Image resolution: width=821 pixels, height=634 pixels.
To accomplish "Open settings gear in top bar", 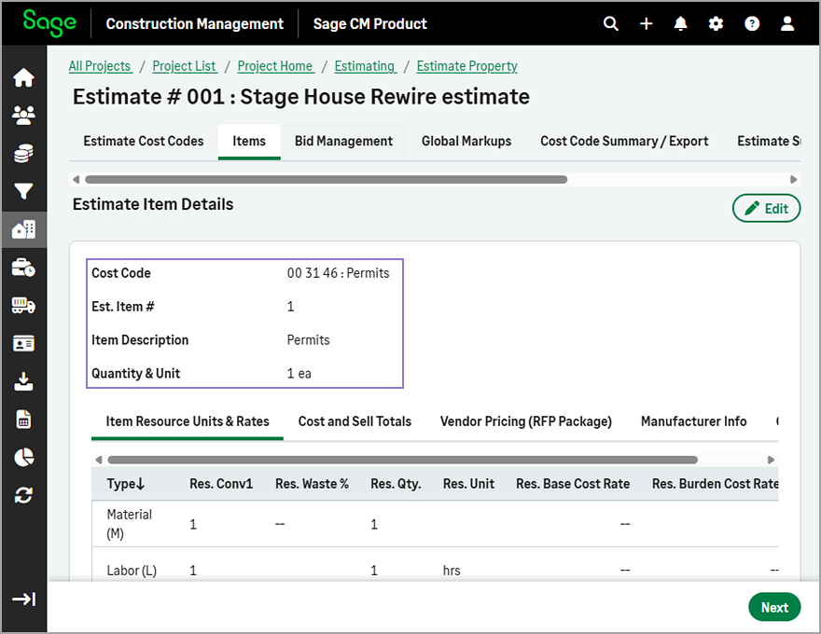I will [x=716, y=23].
